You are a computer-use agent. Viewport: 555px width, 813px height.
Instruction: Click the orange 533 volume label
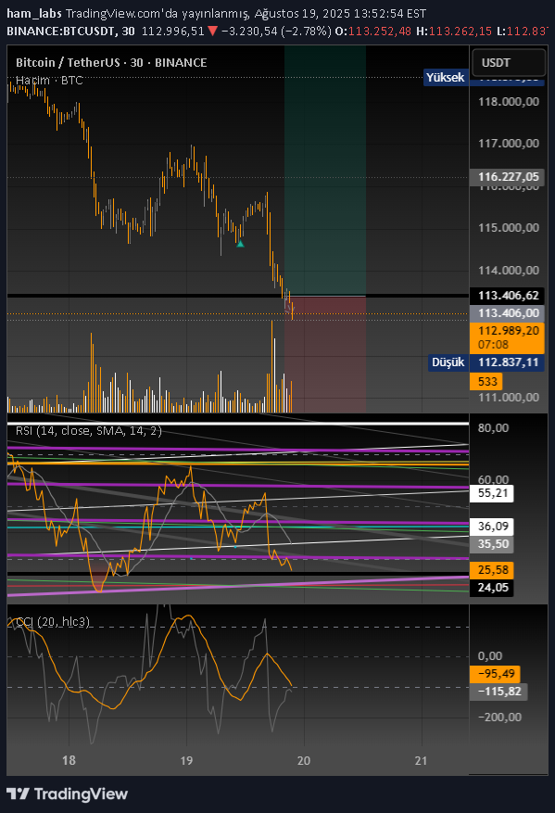tap(487, 382)
